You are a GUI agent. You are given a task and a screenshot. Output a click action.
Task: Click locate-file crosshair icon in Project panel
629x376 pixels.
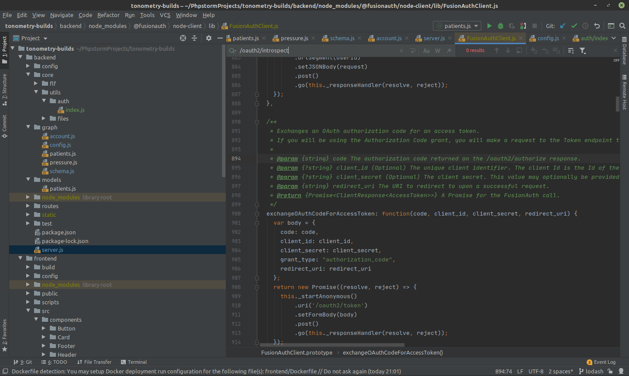[183, 38]
